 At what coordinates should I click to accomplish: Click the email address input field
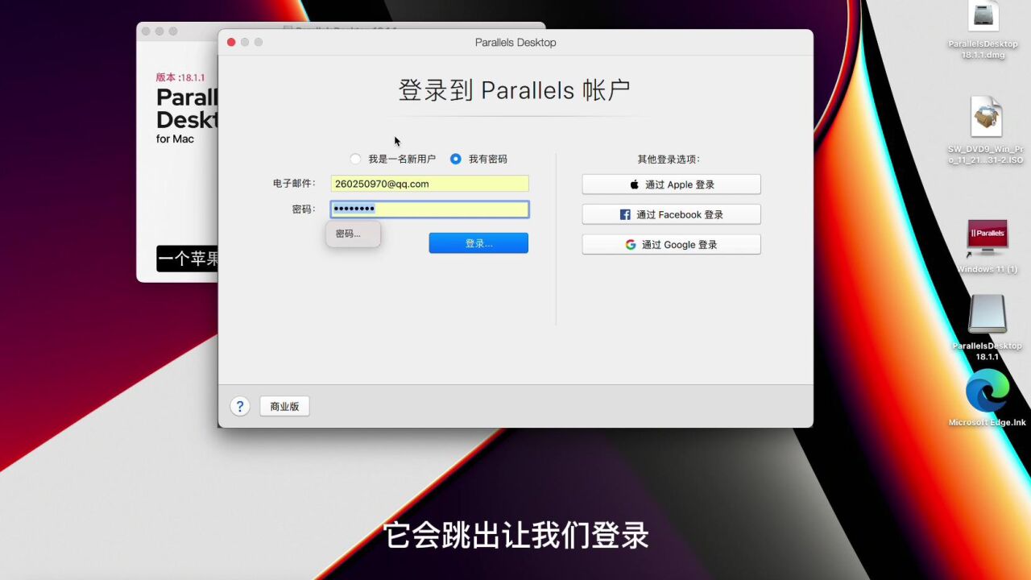429,184
